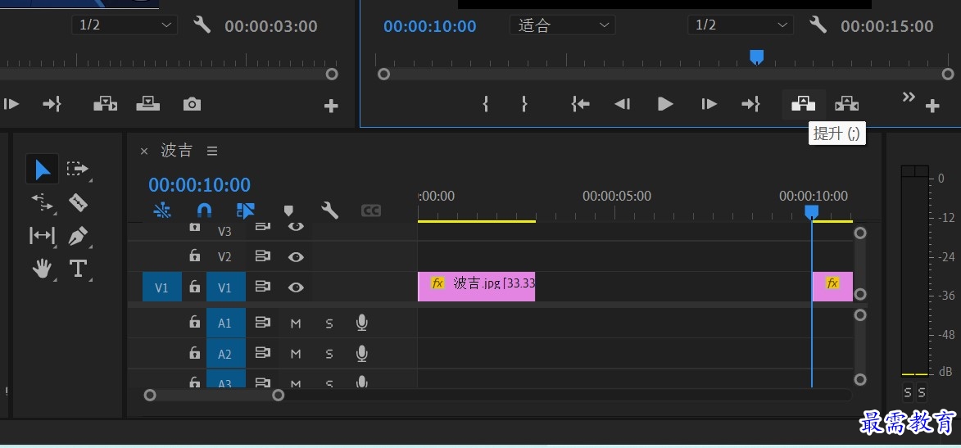The height and width of the screenshot is (448, 961).
Task: Click the Lift button in Program monitor
Action: (804, 104)
